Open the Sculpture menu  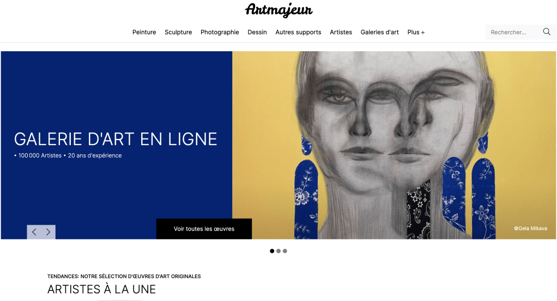[x=178, y=32]
